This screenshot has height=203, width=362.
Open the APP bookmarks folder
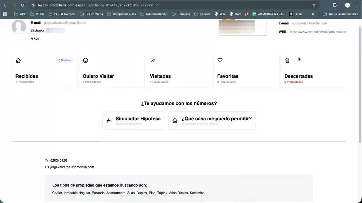click(20, 14)
